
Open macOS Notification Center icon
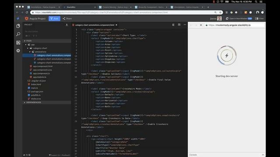click(261, 2)
